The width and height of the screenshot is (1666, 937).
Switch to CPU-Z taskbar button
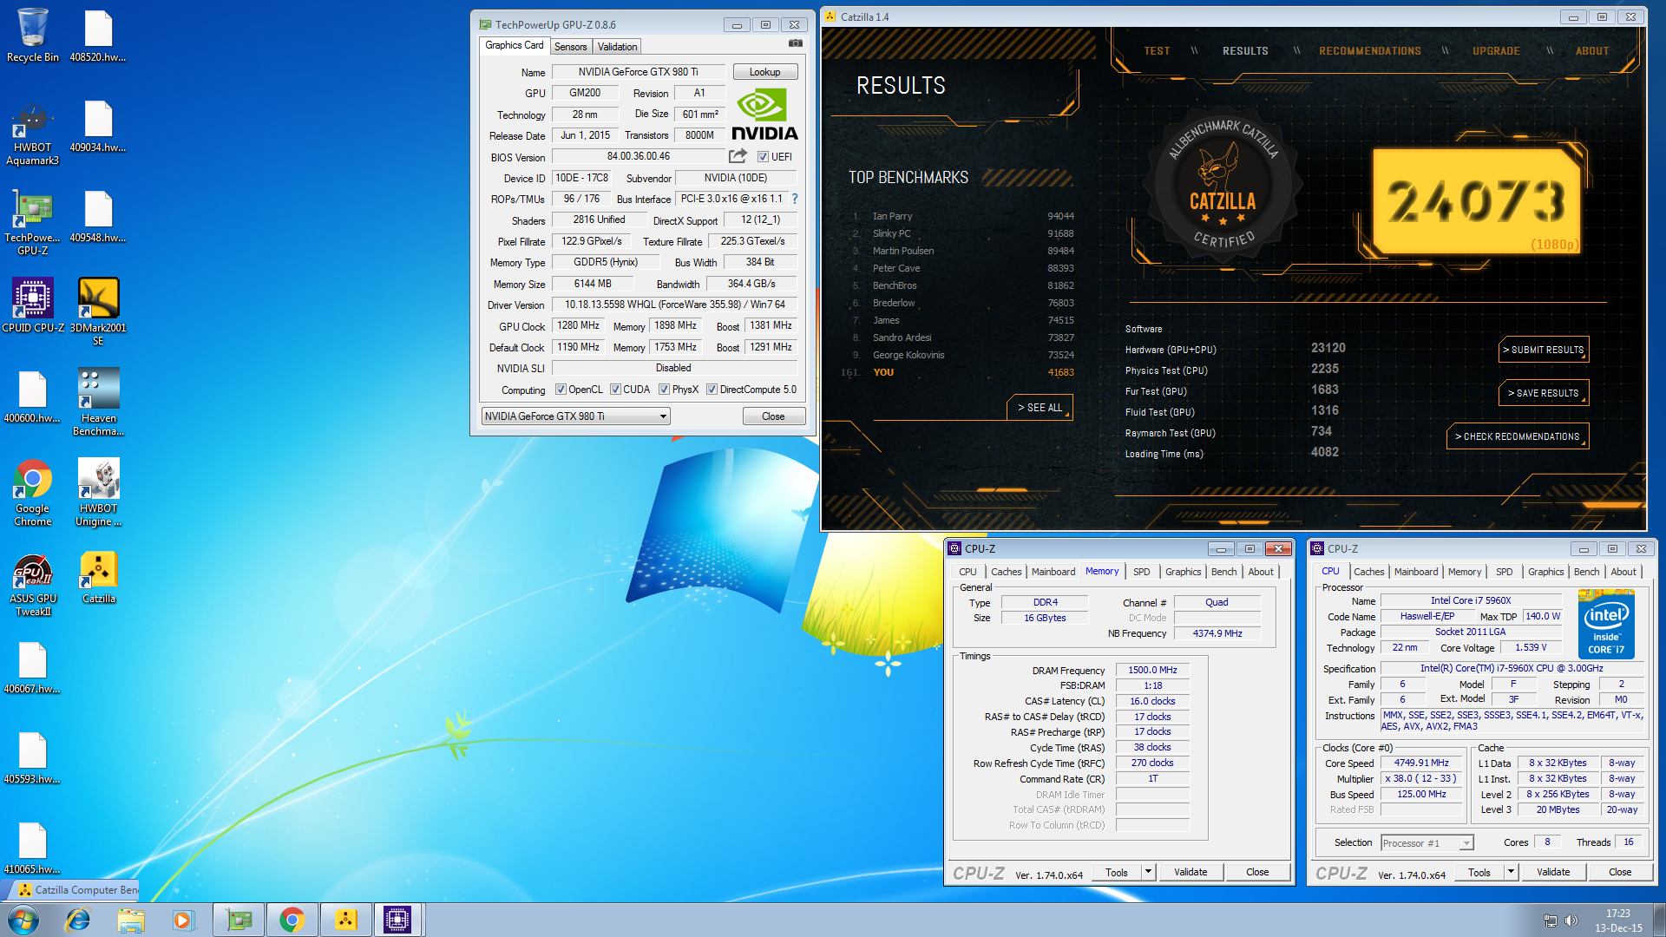point(398,920)
